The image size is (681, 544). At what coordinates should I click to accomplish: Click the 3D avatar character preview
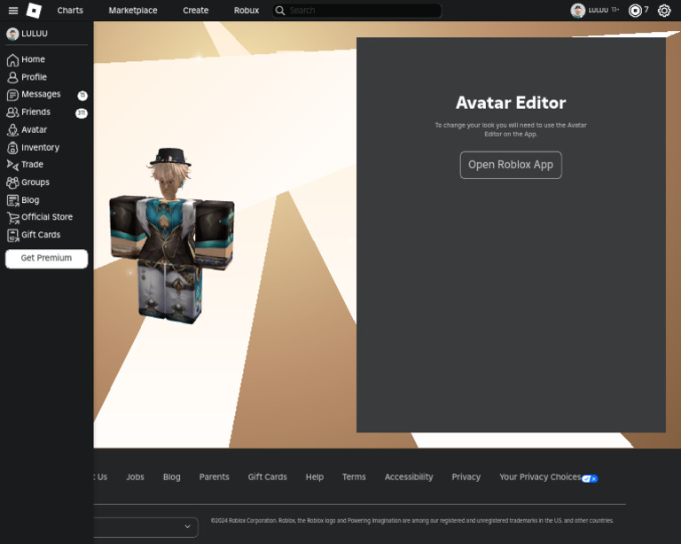coord(172,237)
